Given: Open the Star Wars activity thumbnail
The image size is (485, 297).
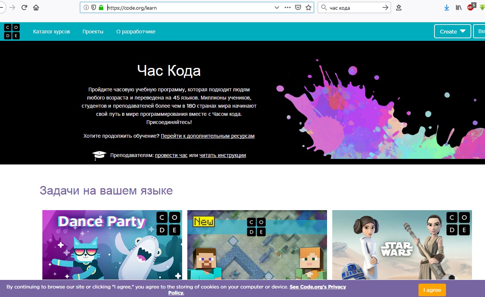Looking at the screenshot, I should [x=402, y=245].
